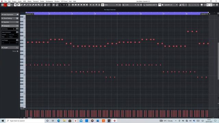This screenshot has height=123, width=219.
Task: Open File Explorer from the taskbar
Action: 64,121
